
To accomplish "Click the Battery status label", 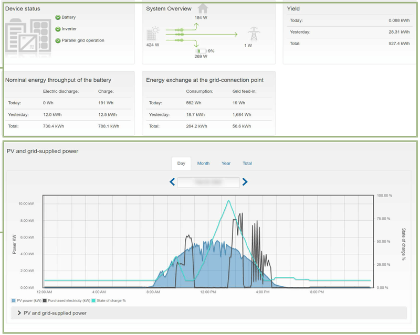I will click(69, 17).
